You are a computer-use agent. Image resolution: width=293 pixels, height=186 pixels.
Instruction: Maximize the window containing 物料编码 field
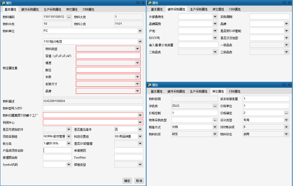click(138, 3)
